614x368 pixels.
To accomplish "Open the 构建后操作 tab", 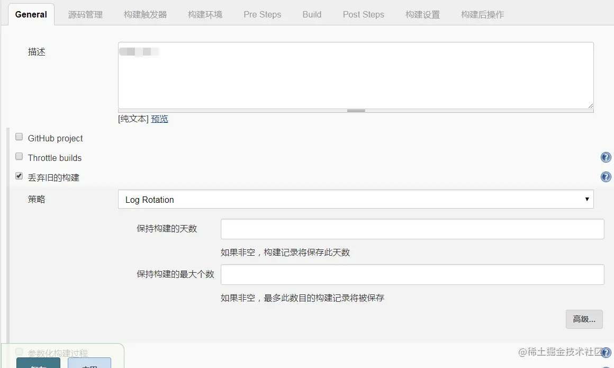I will 482,15.
